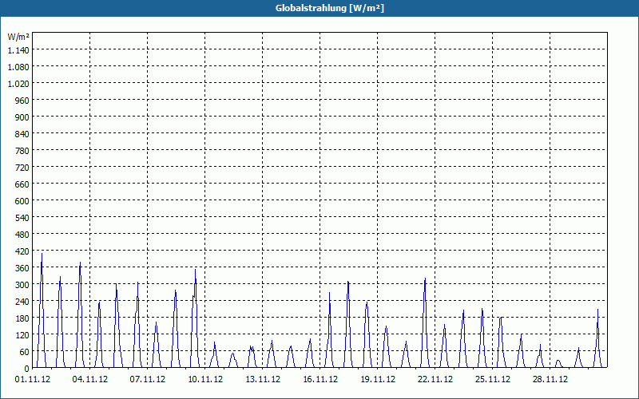Select the 10.11.12 date label

[x=205, y=380]
